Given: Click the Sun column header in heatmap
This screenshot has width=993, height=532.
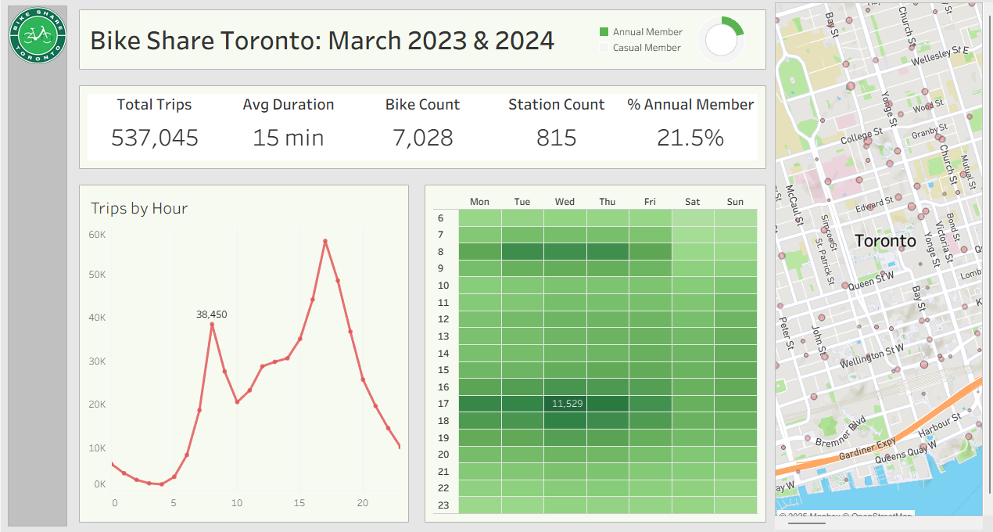Looking at the screenshot, I should 735,202.
